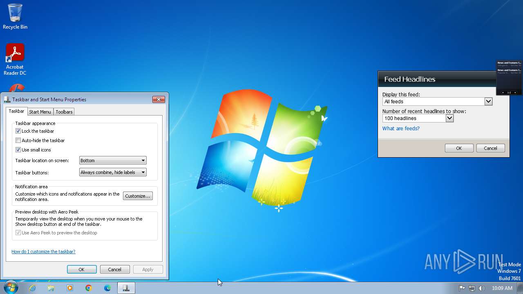Screen dimensions: 523x294
Task: Click the Use Aero Peek checkbox
Action: 18,233
